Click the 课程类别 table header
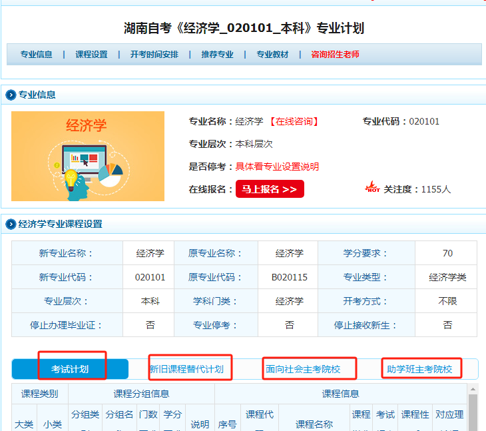Viewport: 486px width, 431px height. tap(40, 394)
